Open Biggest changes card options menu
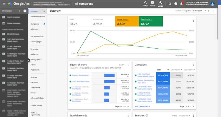The width and height of the screenshot is (221, 117). [x=128, y=65]
